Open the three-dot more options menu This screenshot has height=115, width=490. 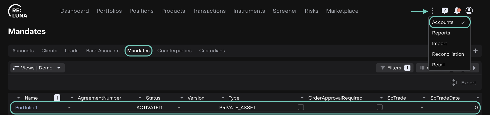(432, 11)
